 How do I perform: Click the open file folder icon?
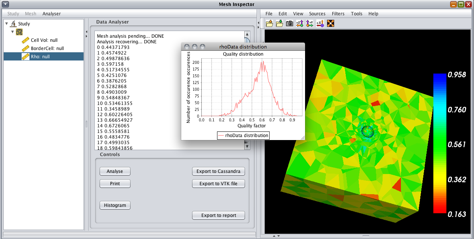point(269,24)
